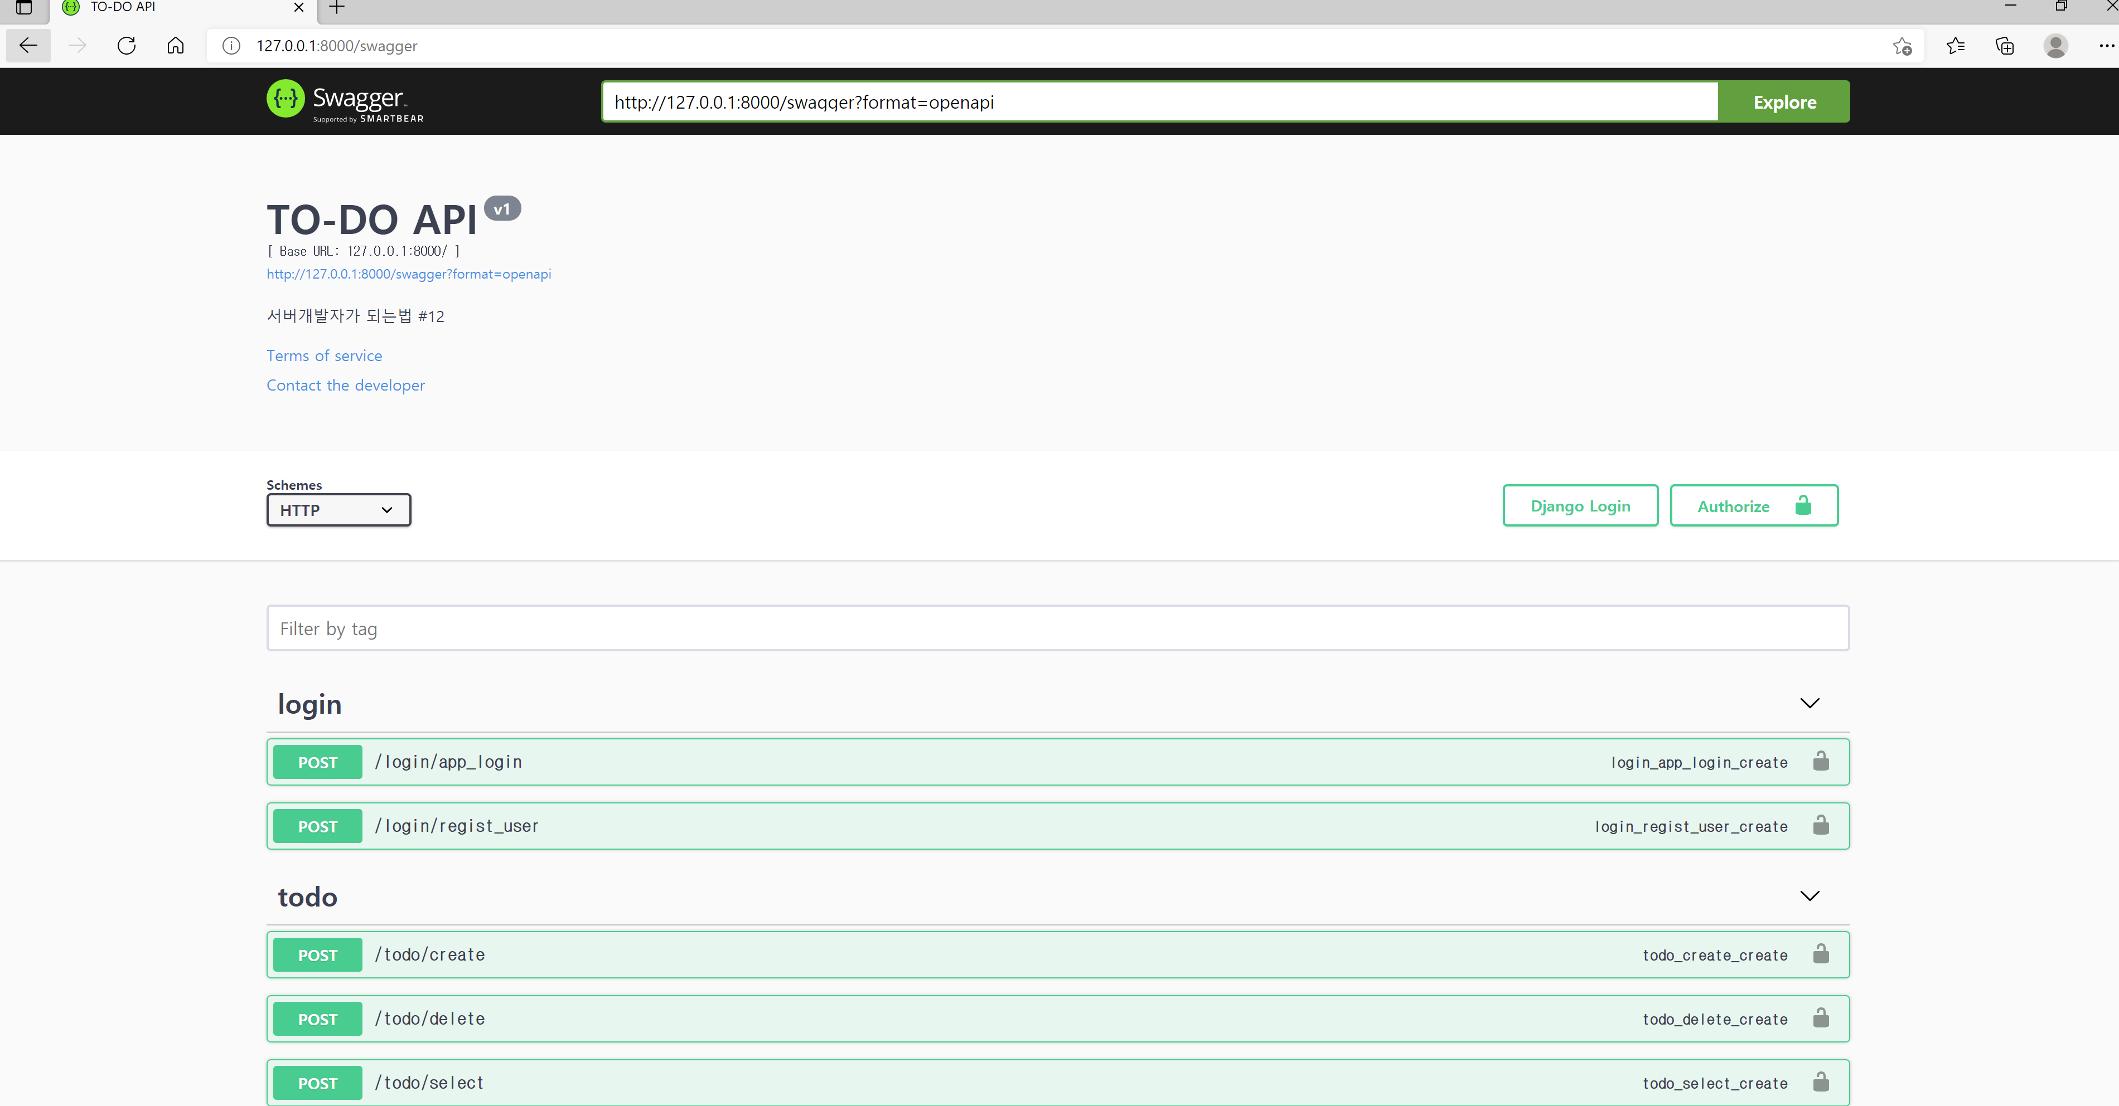Click the lock icon on /login/app_login row
This screenshot has height=1106, width=2119.
click(x=1821, y=762)
